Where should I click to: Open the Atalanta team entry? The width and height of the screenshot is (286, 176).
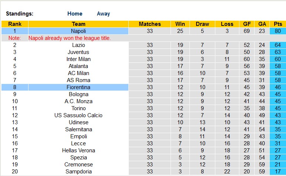point(78,66)
